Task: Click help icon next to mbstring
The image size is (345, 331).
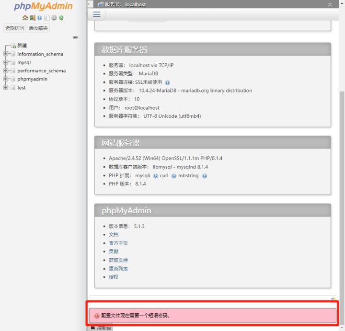Action: (x=205, y=176)
